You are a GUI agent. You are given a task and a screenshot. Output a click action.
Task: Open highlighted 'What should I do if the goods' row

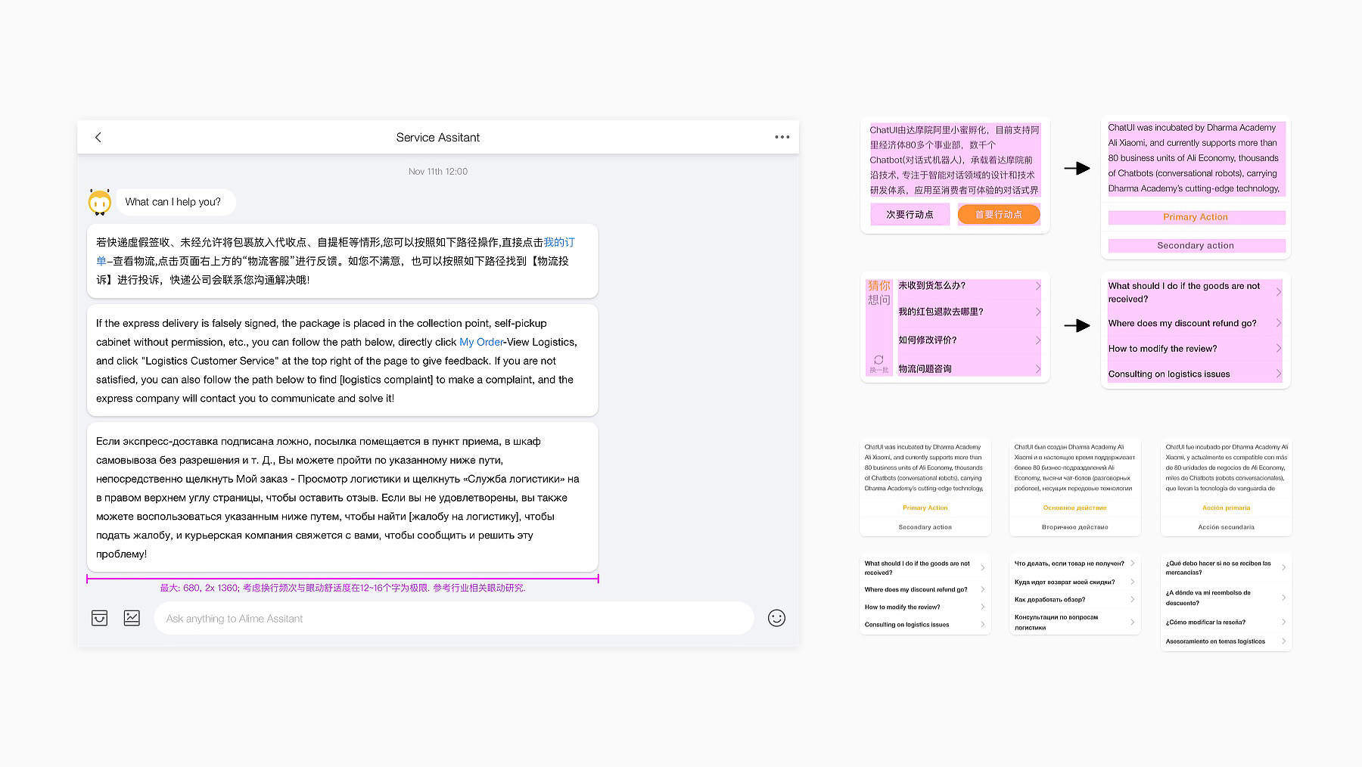[x=1196, y=293]
